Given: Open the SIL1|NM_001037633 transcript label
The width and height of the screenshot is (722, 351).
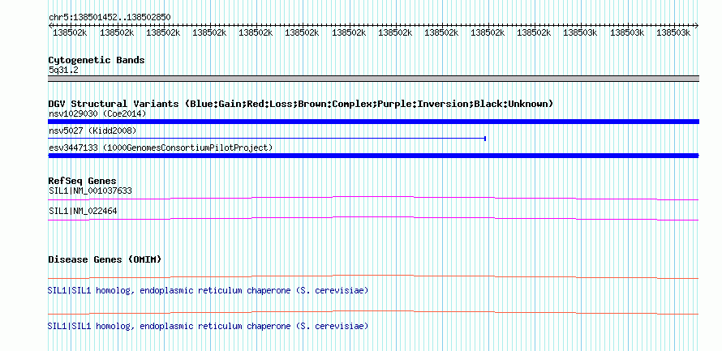Looking at the screenshot, I should pos(90,190).
